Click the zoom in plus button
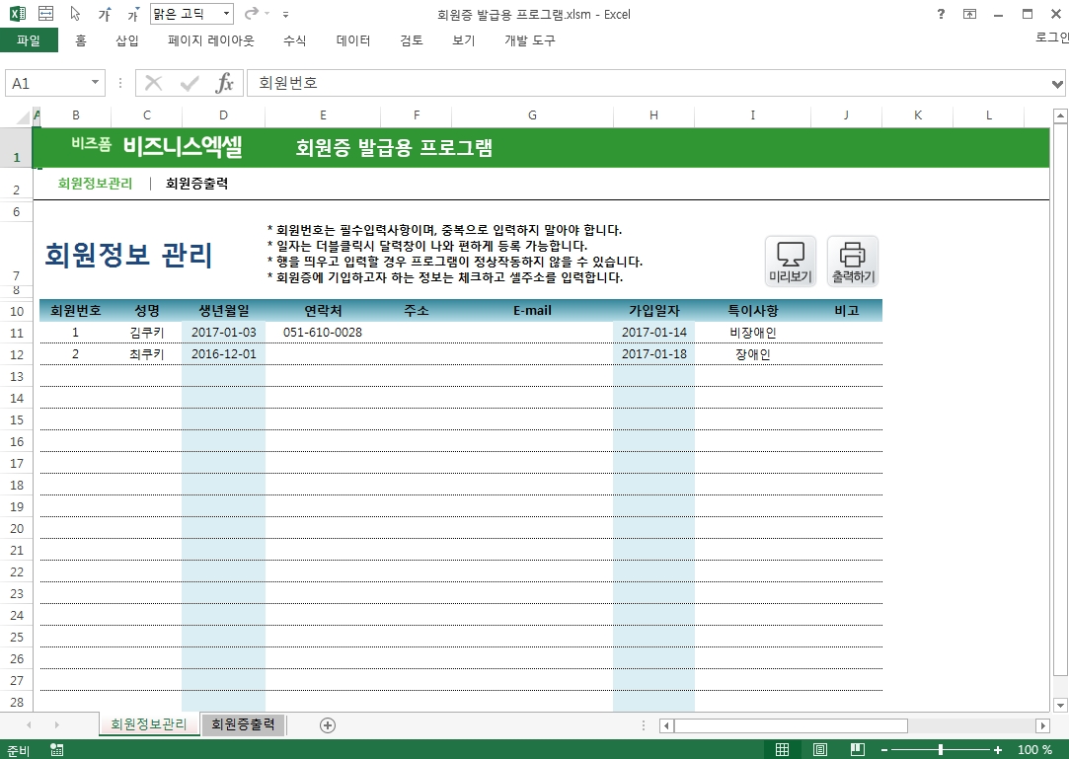Viewport: 1069px width, 759px height. (x=997, y=750)
